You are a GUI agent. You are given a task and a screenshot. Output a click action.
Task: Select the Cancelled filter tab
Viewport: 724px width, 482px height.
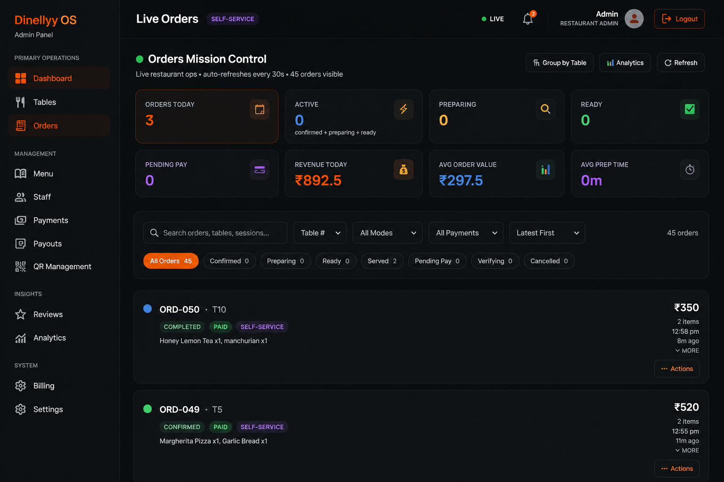(549, 261)
